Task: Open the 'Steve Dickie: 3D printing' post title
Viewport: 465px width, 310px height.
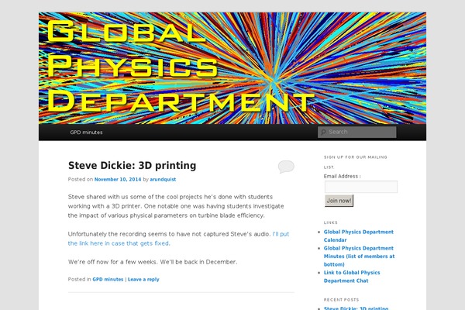Action: click(x=132, y=166)
